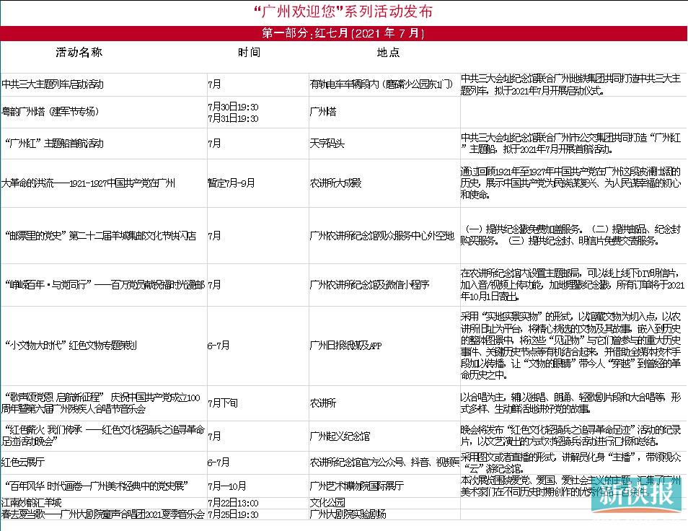Click the time 7月22日13:00
The width and height of the screenshot is (688, 531).
point(233,503)
